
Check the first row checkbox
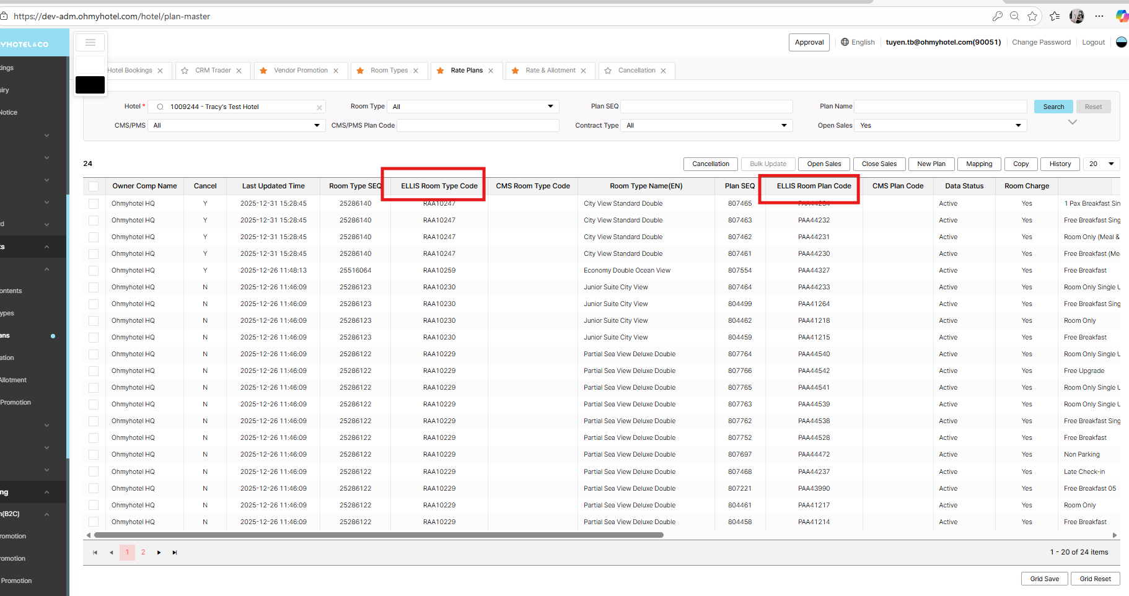tap(94, 204)
